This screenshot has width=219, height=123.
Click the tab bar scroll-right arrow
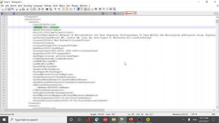[217, 13]
